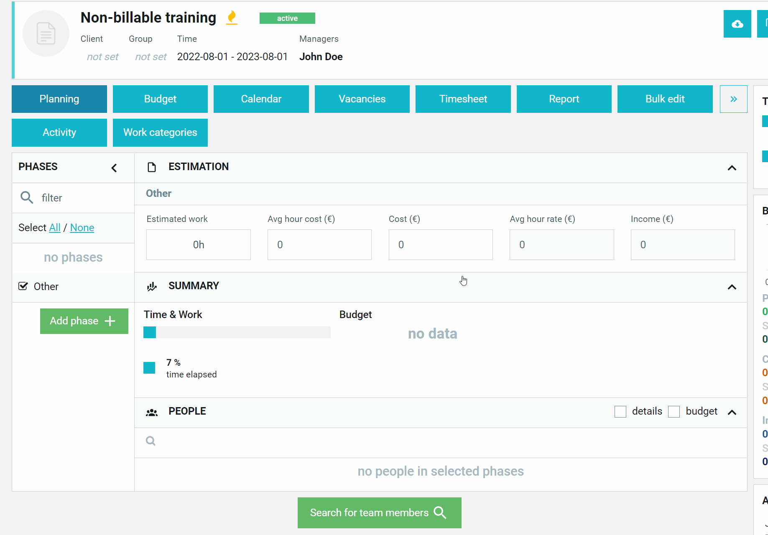
Task: Click the phases filter magnifier icon
Action: 27,197
